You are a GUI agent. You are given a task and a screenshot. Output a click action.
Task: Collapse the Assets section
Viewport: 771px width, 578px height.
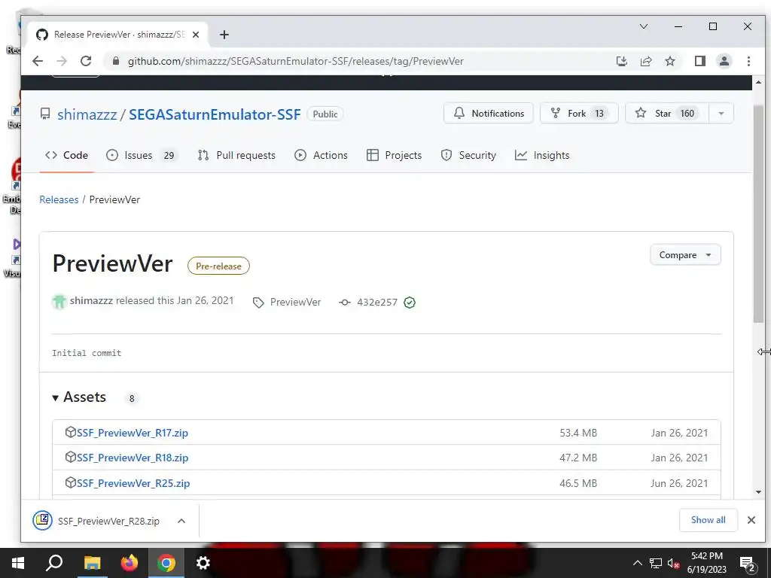(x=79, y=397)
